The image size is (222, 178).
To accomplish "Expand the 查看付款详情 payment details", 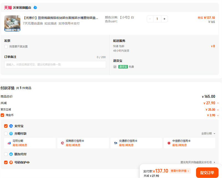I will pos(180,171).
